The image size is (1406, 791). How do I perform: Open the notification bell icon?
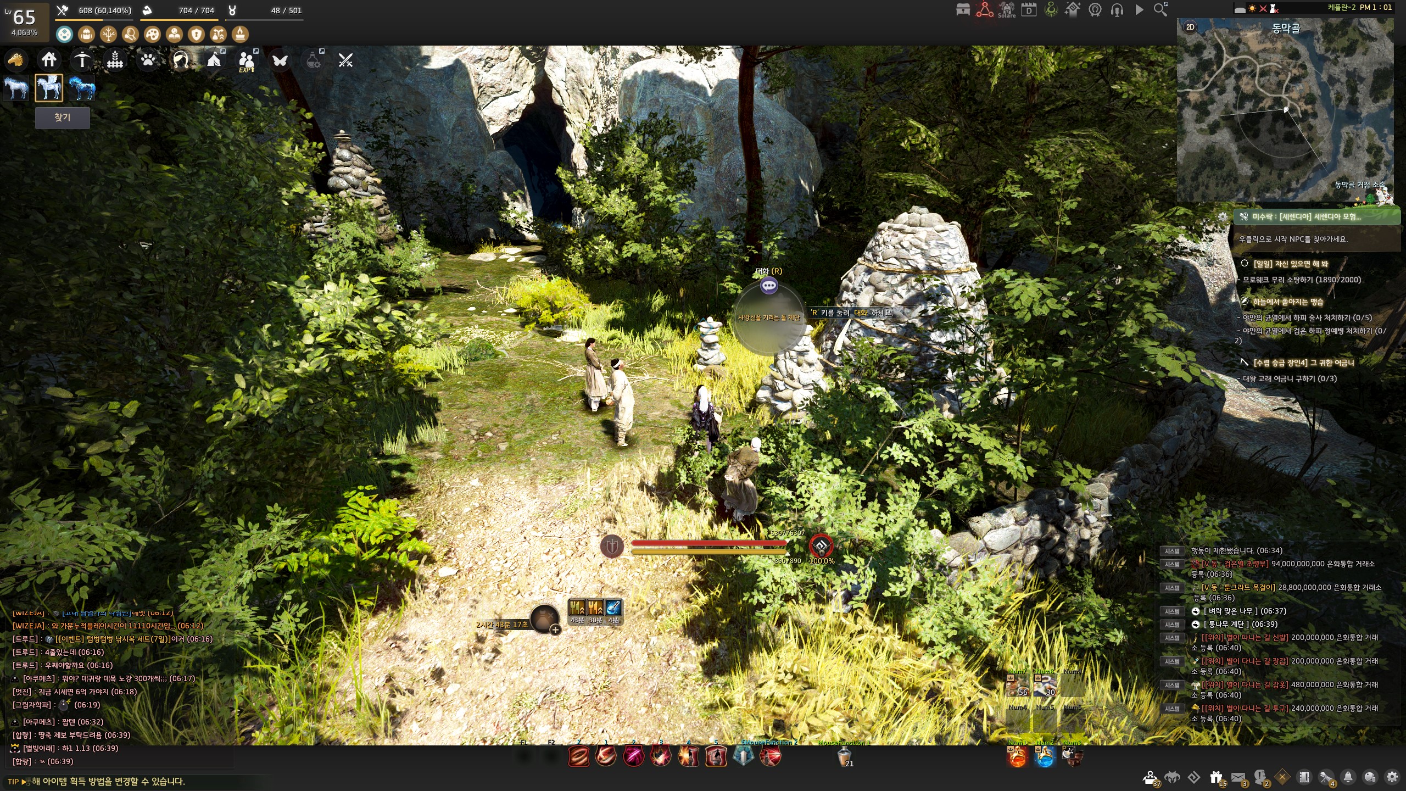[1348, 777]
